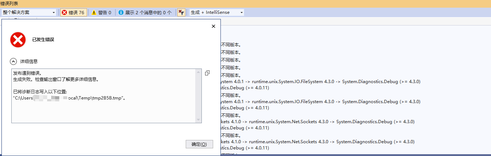Click the 已发生错误 heading text
The width and height of the screenshot is (491, 156).
(43, 40)
